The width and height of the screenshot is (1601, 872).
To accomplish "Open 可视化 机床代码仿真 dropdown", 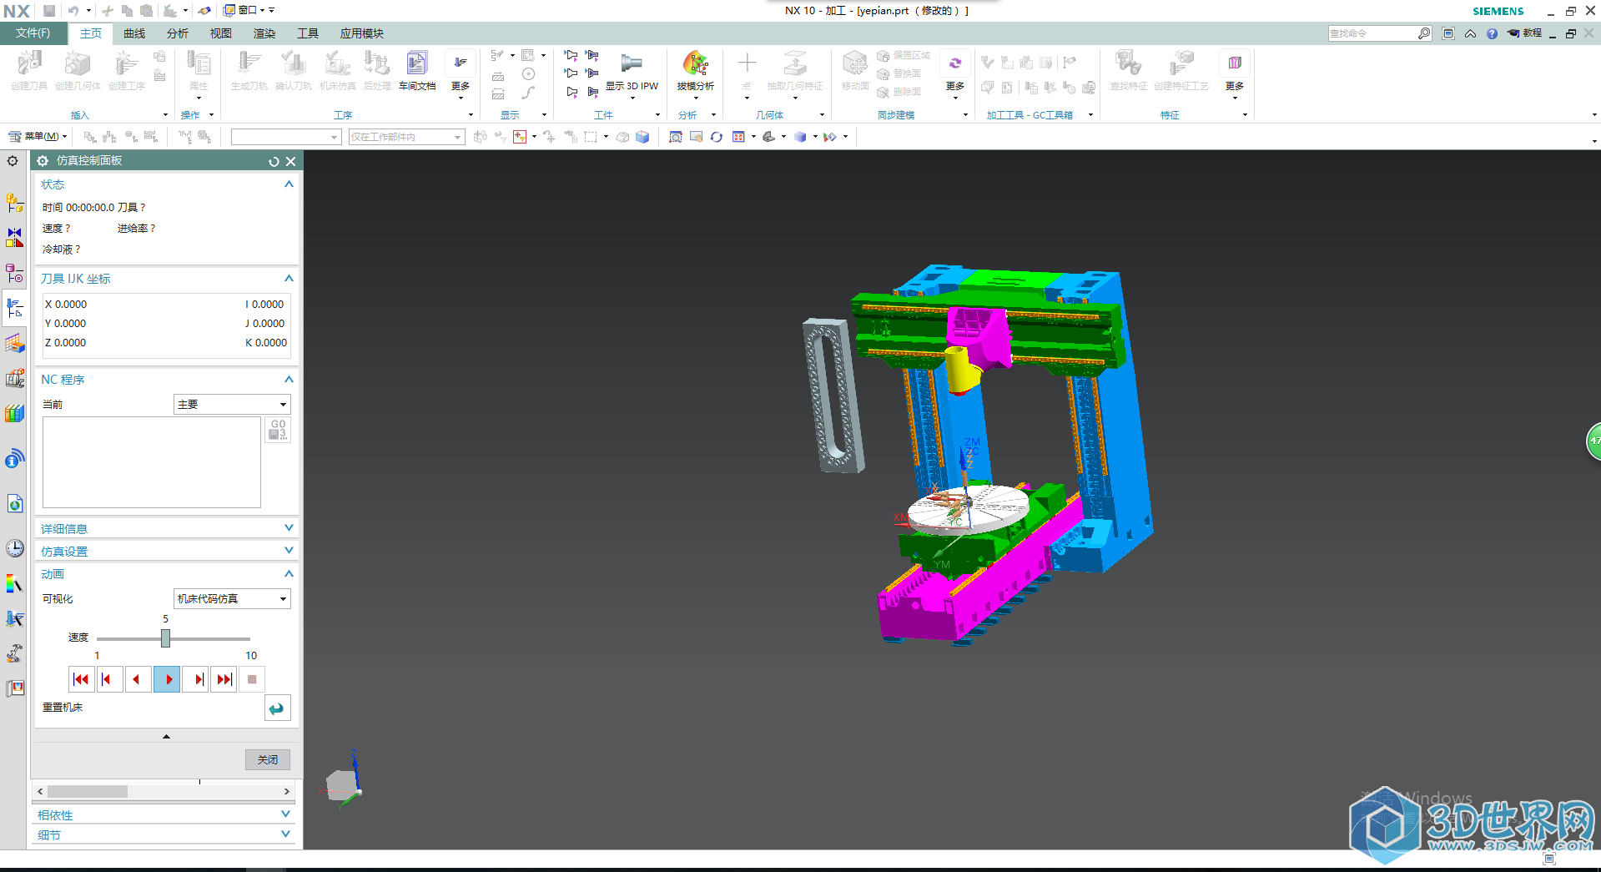I will pyautogui.click(x=232, y=599).
